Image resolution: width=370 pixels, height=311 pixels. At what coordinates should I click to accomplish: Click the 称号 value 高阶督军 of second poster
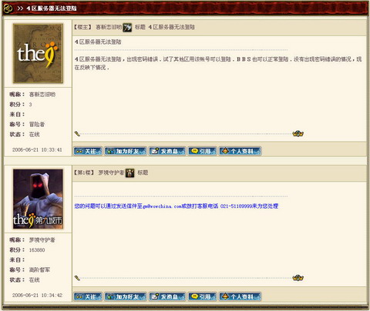(39, 270)
